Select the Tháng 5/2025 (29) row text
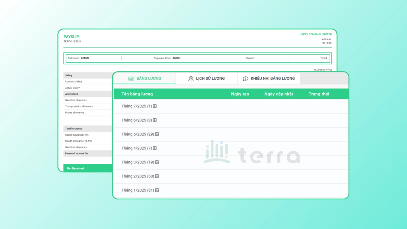 (x=138, y=134)
